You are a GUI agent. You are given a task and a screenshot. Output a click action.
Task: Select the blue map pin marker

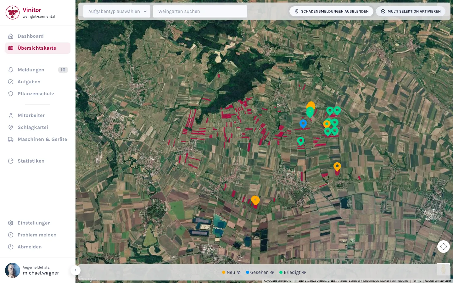303,124
